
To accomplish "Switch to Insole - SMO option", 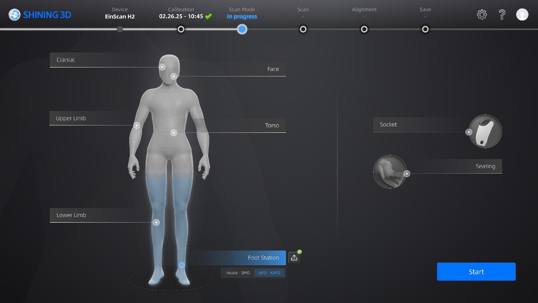I will (x=238, y=273).
